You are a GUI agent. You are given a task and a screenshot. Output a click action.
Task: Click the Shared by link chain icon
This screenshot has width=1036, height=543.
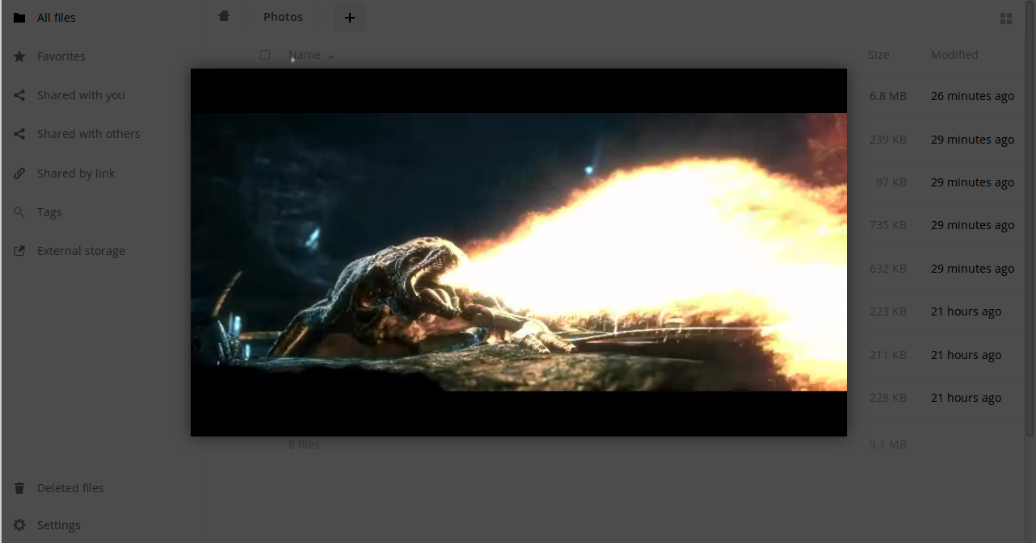point(19,173)
